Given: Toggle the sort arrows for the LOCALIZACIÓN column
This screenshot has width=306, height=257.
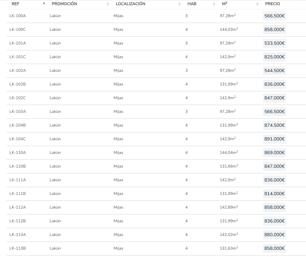Looking at the screenshot, I should coord(179,4).
